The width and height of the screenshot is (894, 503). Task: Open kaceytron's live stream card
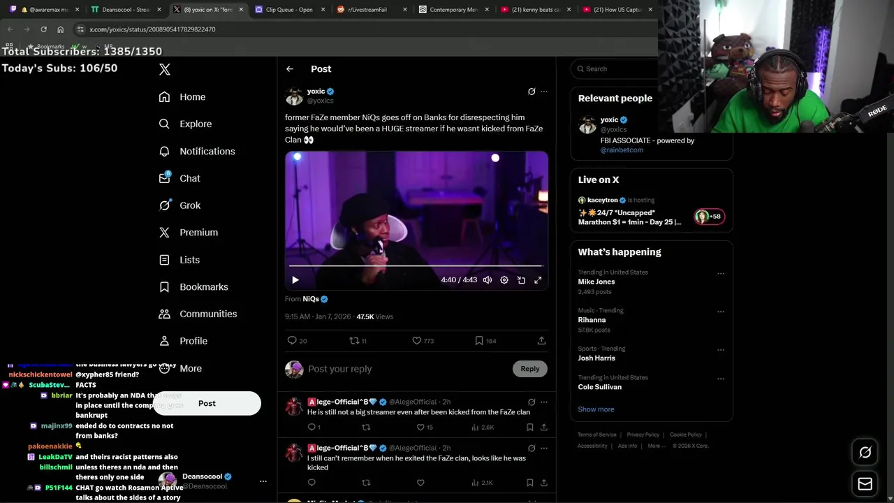[652, 211]
